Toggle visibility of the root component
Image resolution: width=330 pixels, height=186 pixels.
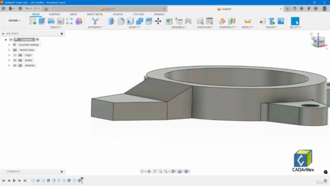coord(11,40)
